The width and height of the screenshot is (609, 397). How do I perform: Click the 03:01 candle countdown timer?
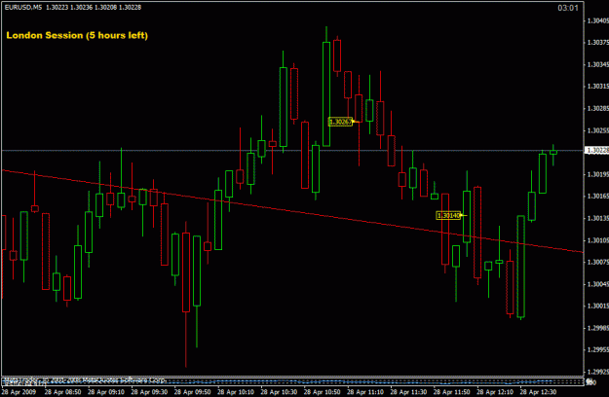tap(568, 8)
